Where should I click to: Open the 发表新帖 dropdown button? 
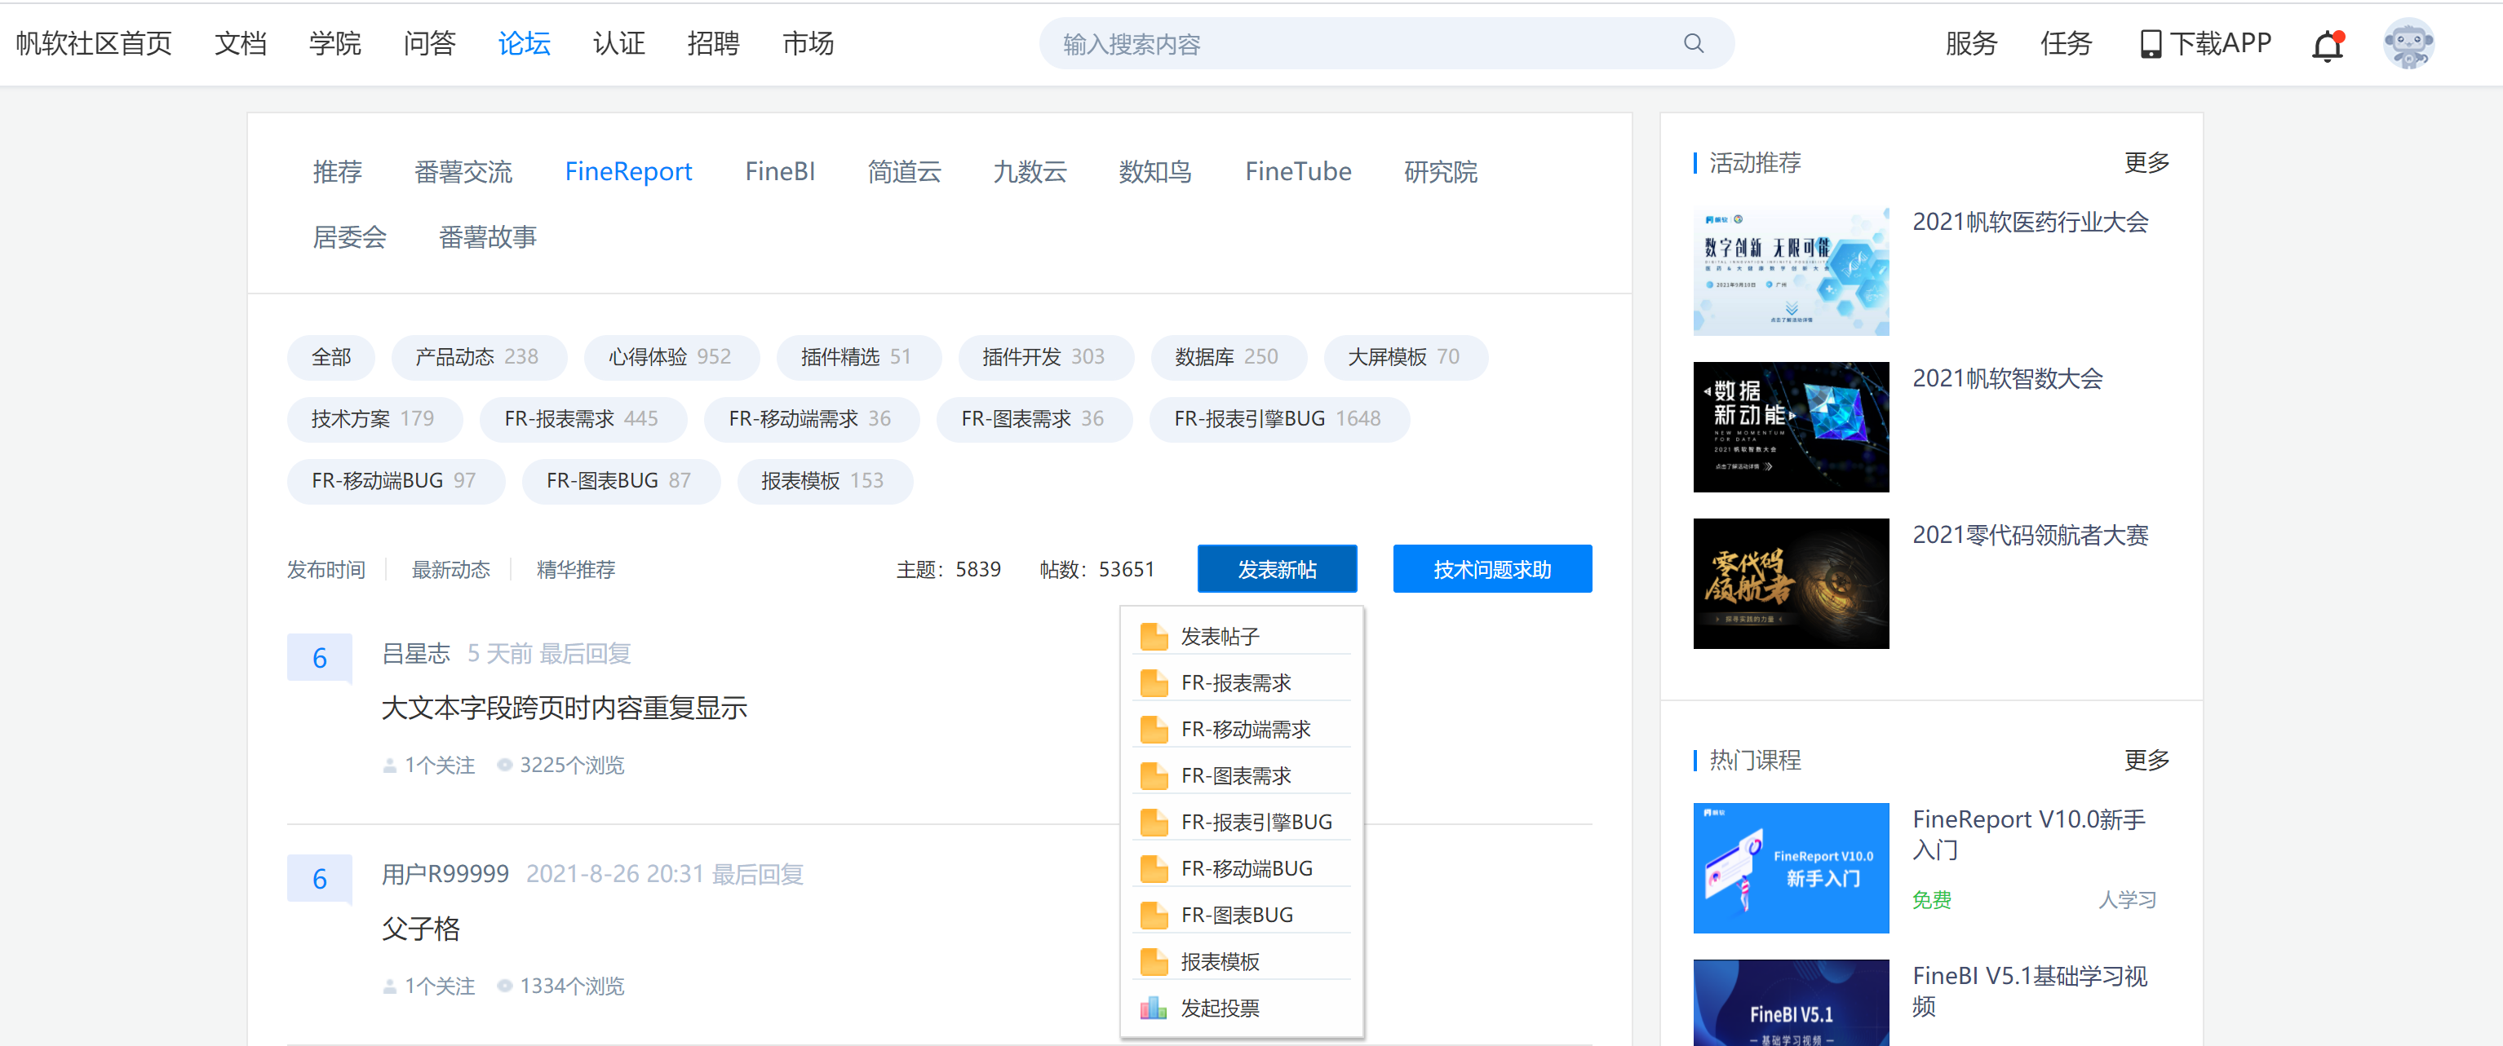(x=1276, y=569)
